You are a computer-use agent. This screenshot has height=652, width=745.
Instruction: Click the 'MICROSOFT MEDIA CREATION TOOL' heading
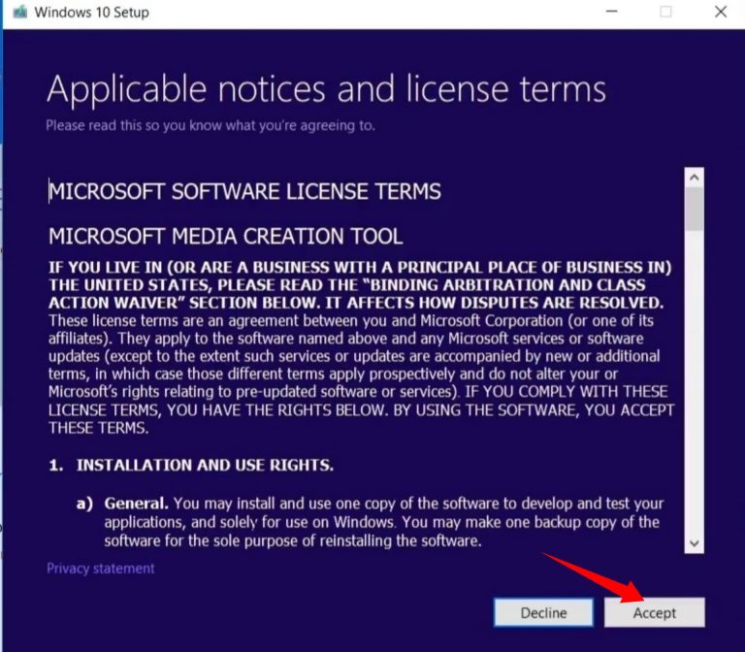[226, 236]
